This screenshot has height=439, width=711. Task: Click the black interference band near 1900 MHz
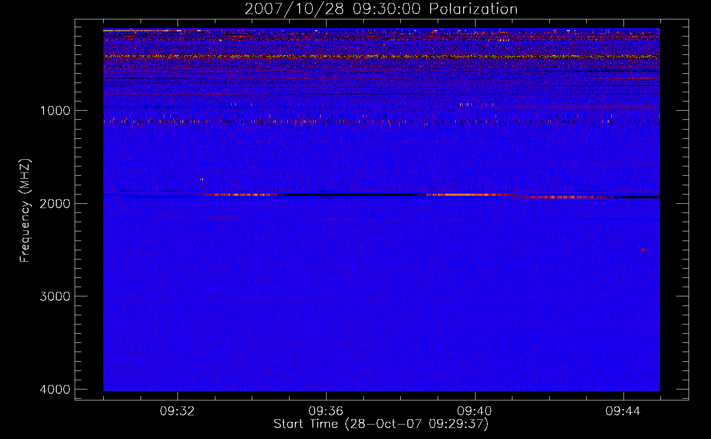coord(349,194)
